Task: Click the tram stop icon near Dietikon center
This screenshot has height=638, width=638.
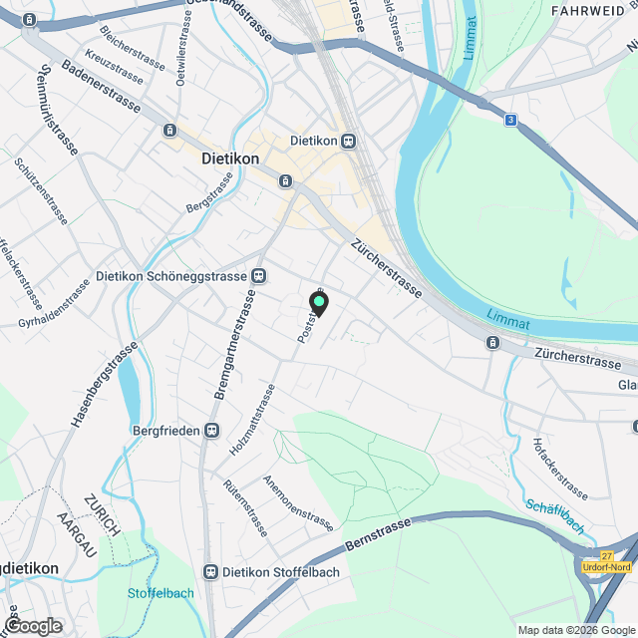Action: (x=285, y=181)
